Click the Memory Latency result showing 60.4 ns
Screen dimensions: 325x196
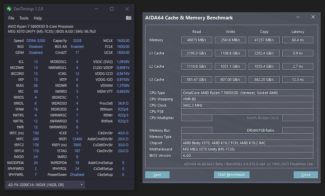pyautogui.click(x=298, y=40)
